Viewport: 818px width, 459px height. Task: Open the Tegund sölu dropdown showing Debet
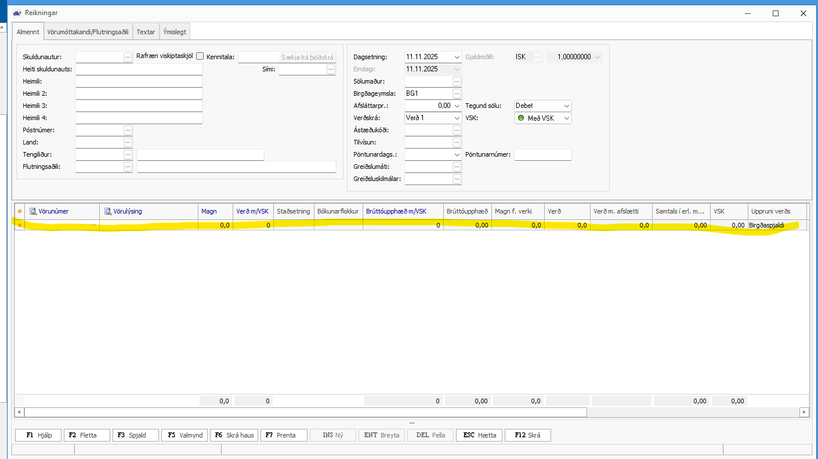[566, 106]
